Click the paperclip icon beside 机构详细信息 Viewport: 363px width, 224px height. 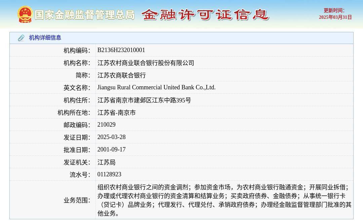coord(21,38)
